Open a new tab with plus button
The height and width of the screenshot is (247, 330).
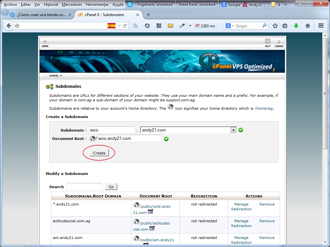(x=148, y=15)
